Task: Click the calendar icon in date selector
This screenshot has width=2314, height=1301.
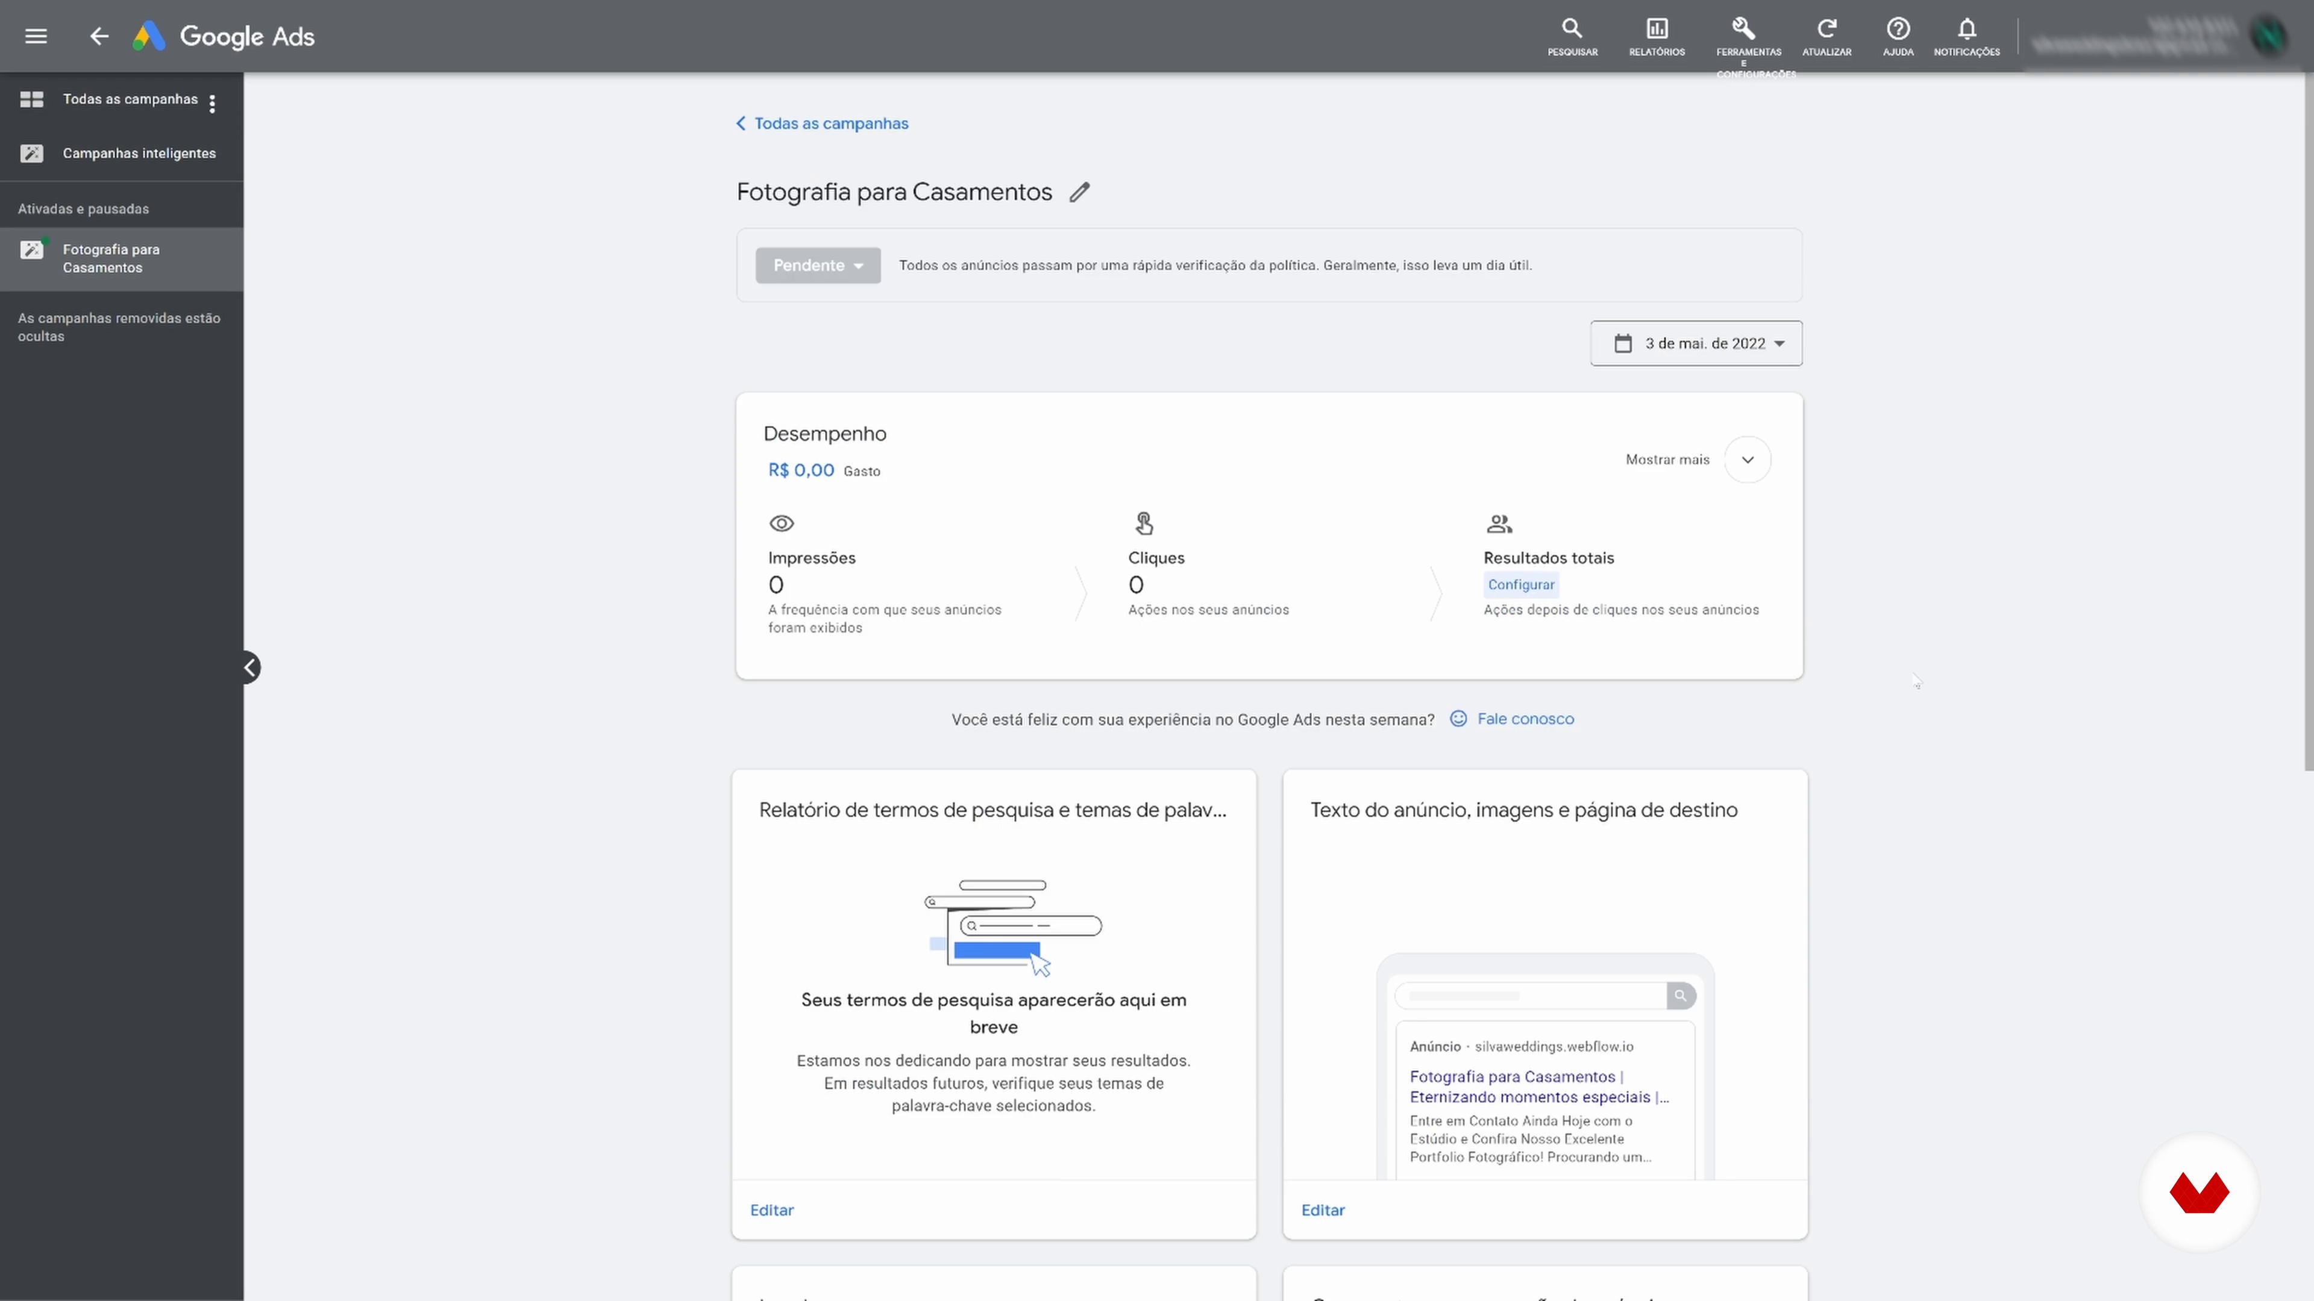Action: 1622,343
